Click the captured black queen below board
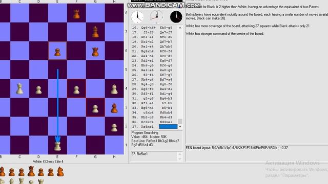Image resolution: width=328 pixels, height=184 pixels. [x=31, y=171]
